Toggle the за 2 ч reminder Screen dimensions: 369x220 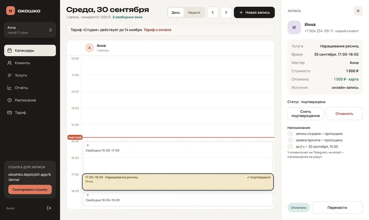coord(291,147)
